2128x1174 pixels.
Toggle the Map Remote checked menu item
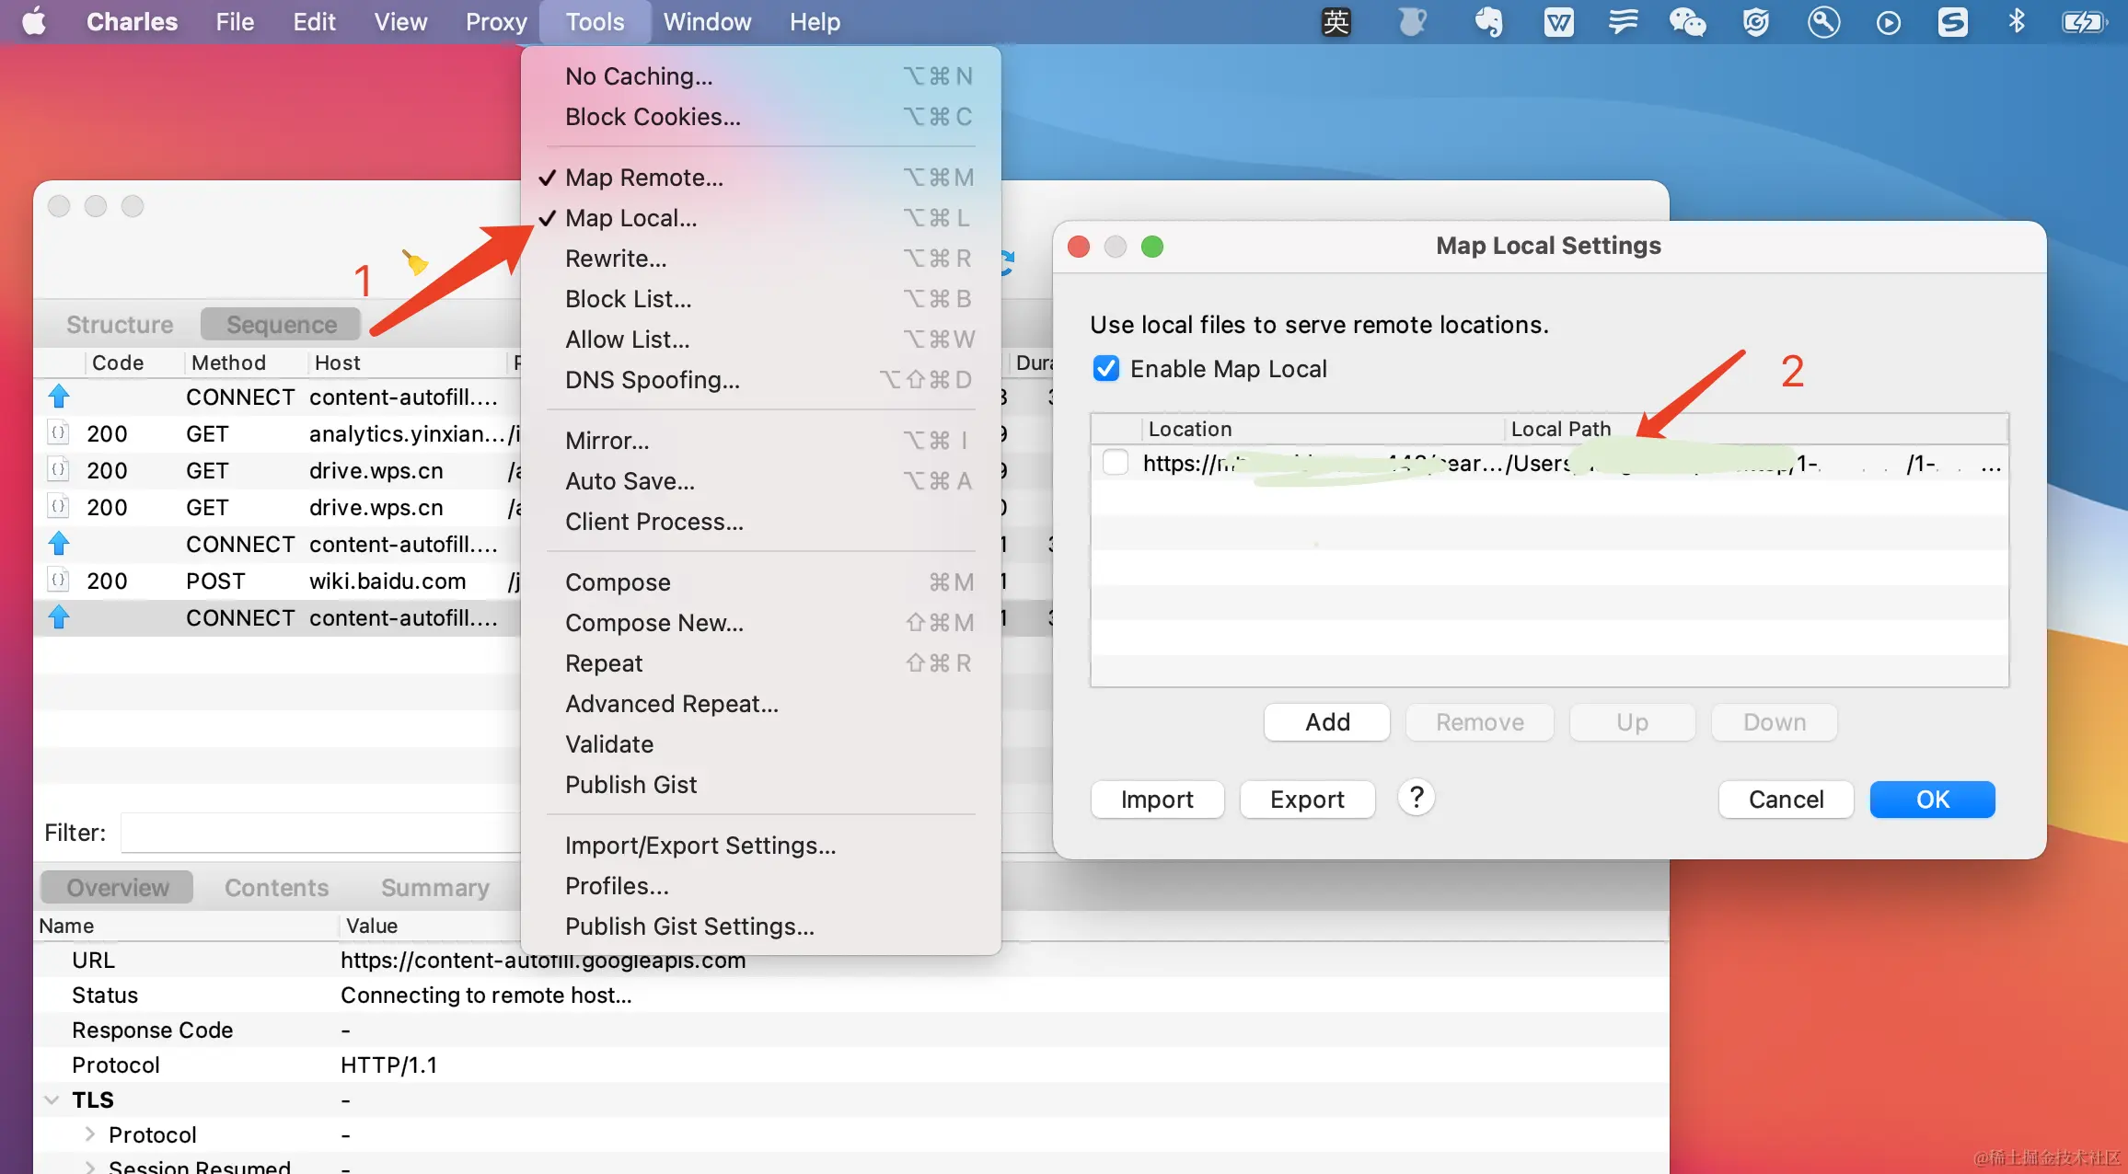click(x=643, y=178)
